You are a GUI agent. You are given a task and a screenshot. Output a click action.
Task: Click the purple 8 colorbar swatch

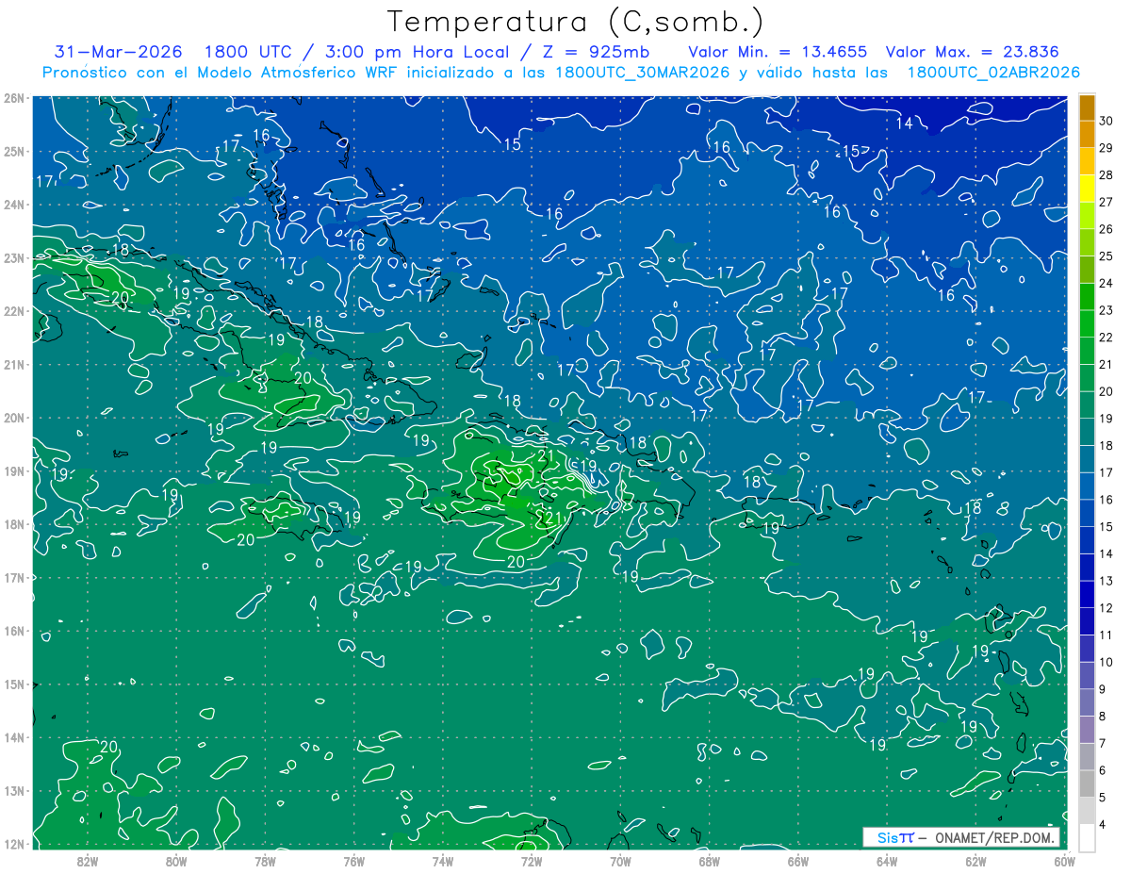(x=1087, y=717)
